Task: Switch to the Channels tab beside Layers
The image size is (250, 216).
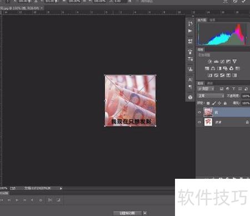Action: (x=209, y=83)
